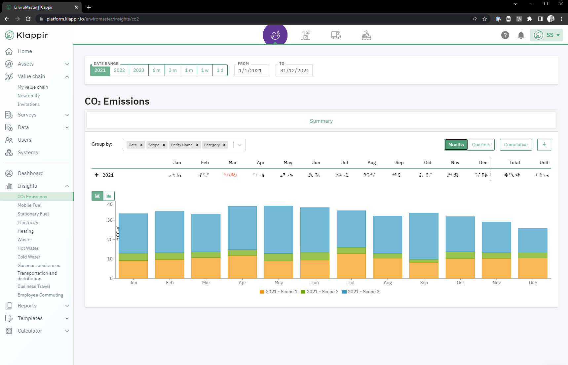Open the SS user account menu
The width and height of the screenshot is (568, 365).
click(x=547, y=35)
